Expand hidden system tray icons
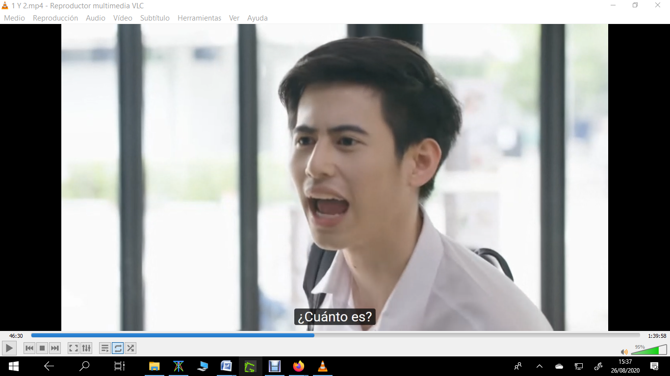Screen dimensions: 670x376 pyautogui.click(x=540, y=366)
